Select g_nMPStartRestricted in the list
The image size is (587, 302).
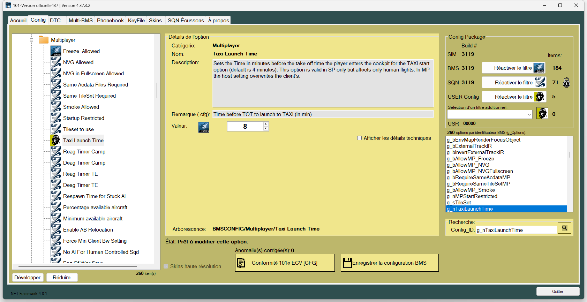(x=472, y=196)
